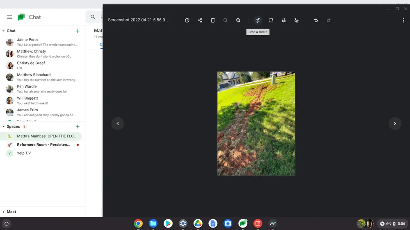Expand the Meet section

[4, 212]
